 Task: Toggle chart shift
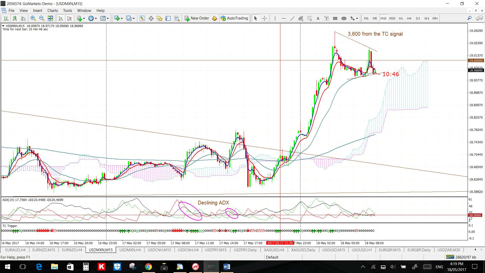pyautogui.click(x=69, y=18)
